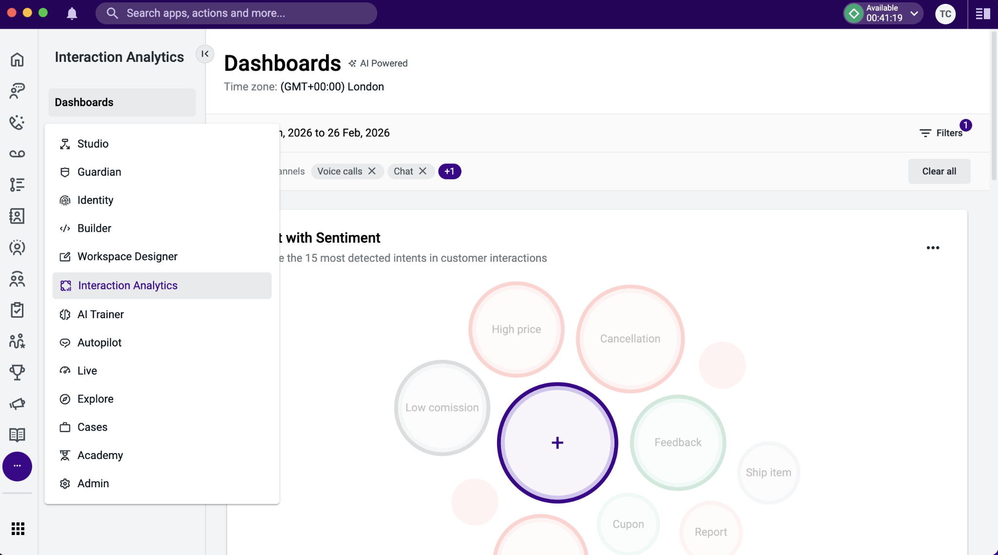998x555 pixels.
Task: Open the agent conversation icon in sidebar
Action: [x=17, y=91]
